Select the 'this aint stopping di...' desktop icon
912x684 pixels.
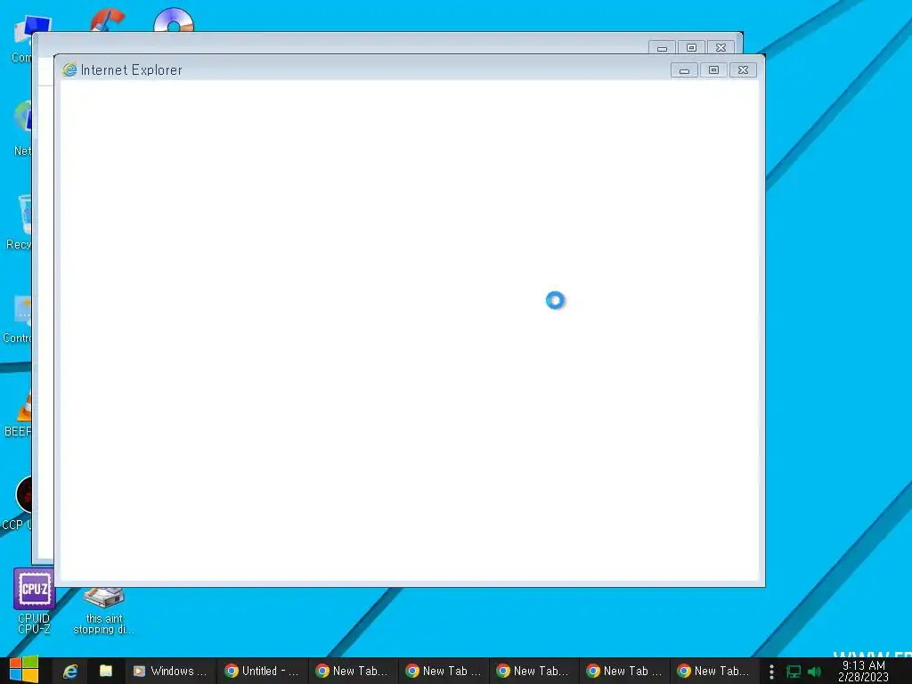coord(103,611)
